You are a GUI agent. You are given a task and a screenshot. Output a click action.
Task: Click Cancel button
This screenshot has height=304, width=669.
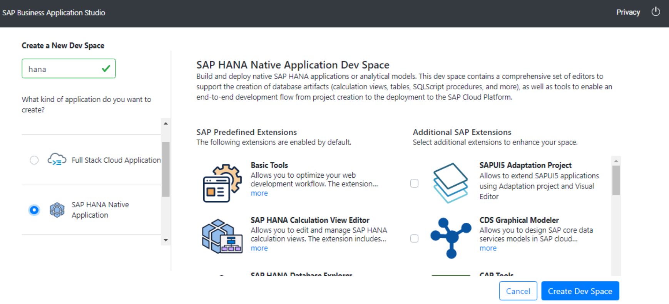pos(518,291)
